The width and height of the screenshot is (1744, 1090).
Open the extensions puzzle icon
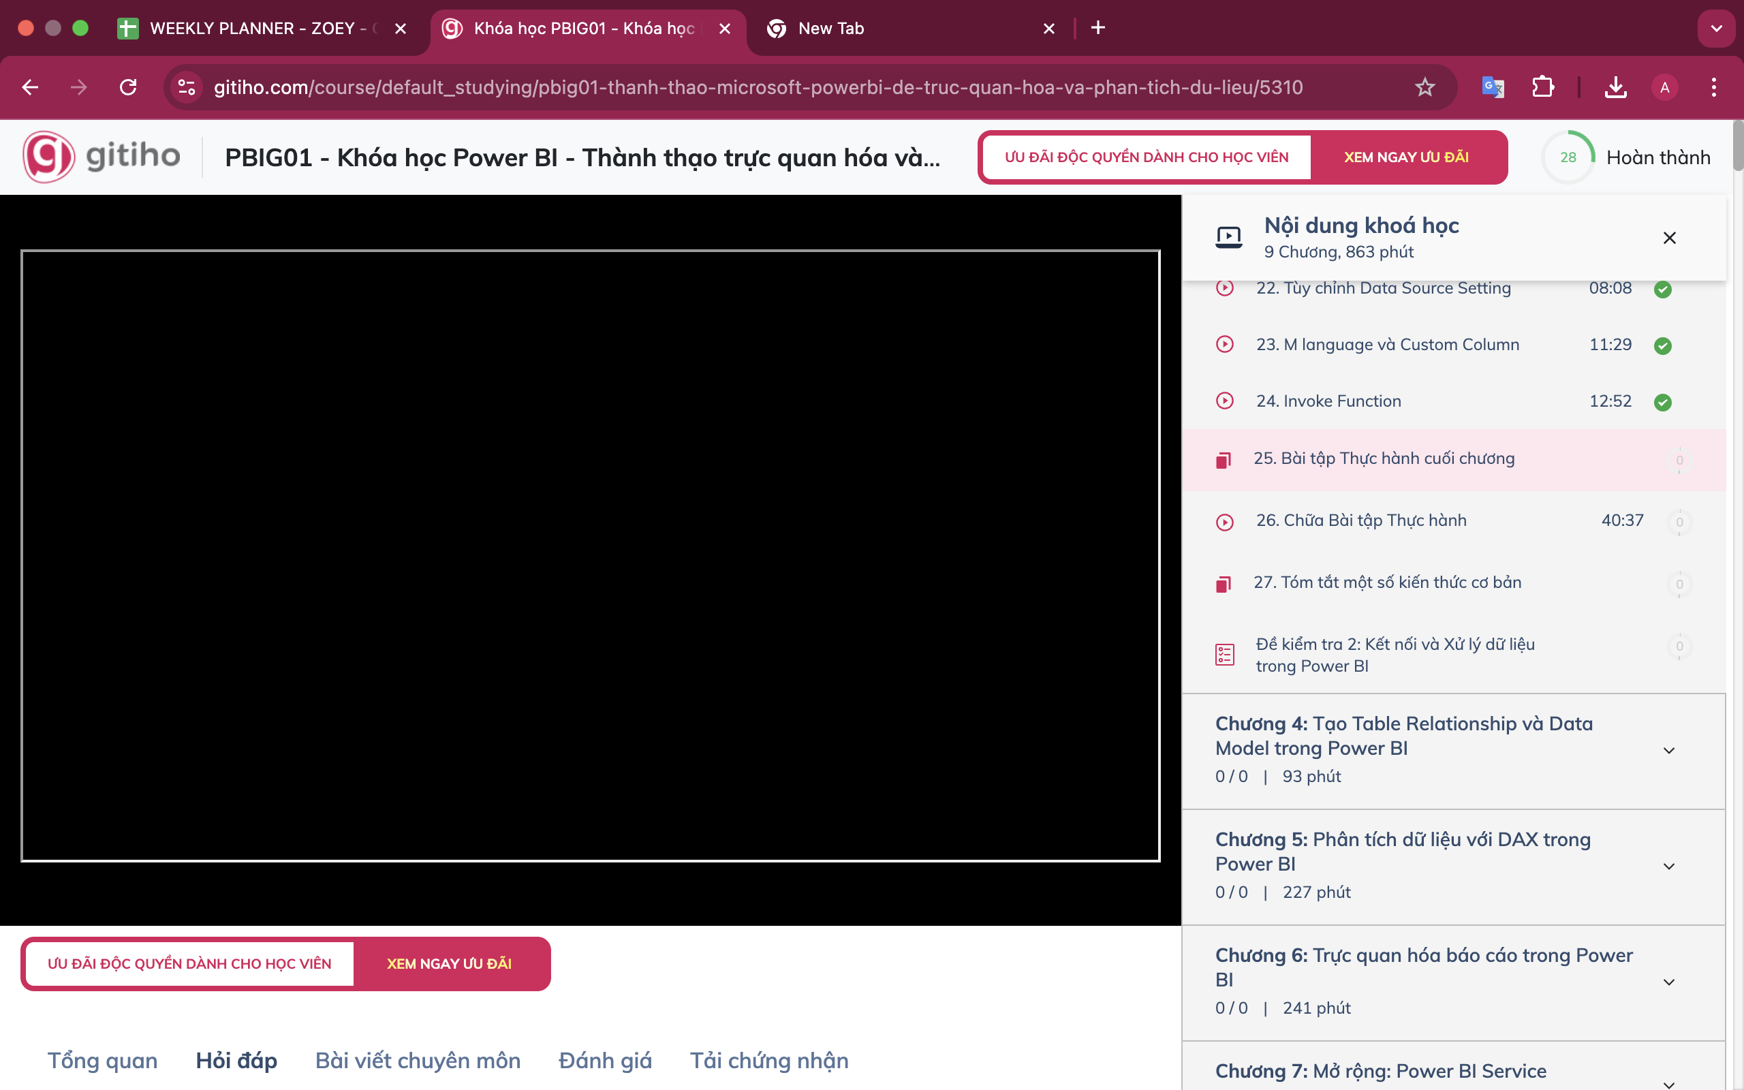pyautogui.click(x=1543, y=87)
